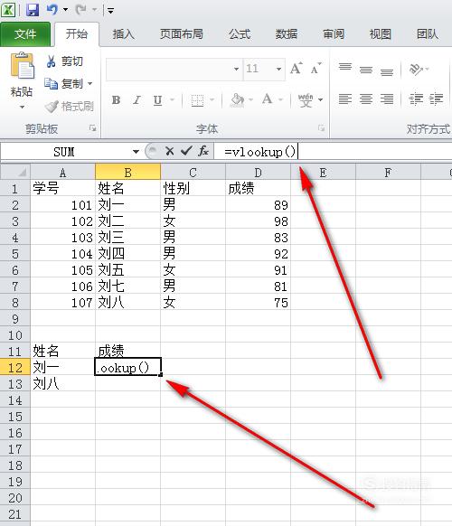Screen dimensions: 452x526
Task: Switch to the 审阅 Review tab
Action: click(x=334, y=34)
